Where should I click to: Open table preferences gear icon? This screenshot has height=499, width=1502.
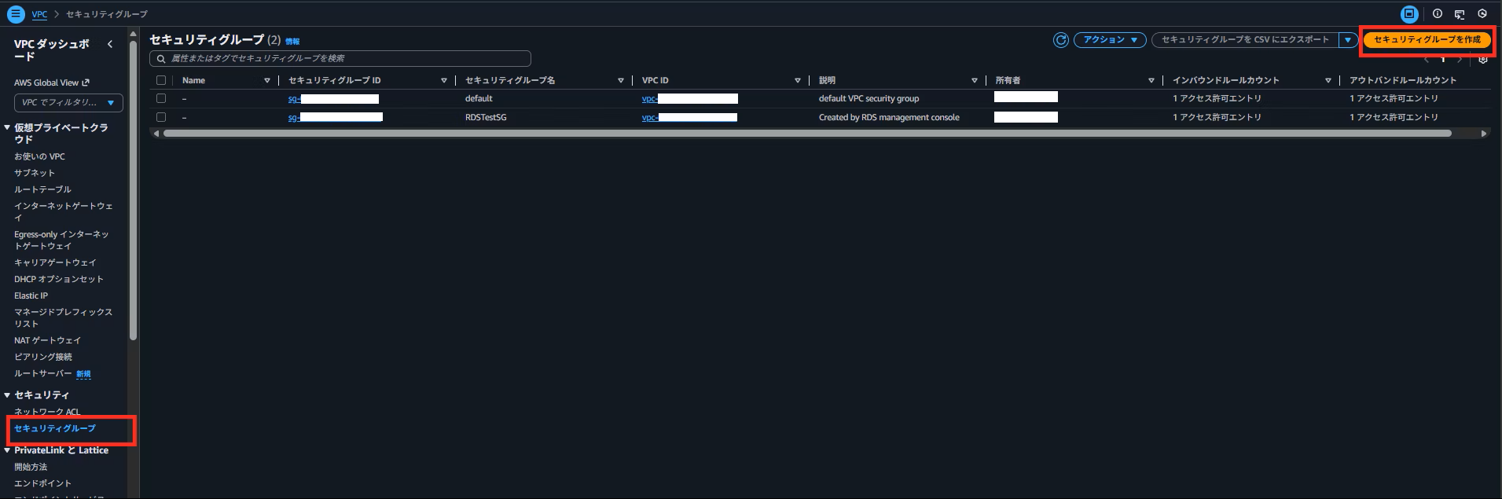(1483, 60)
